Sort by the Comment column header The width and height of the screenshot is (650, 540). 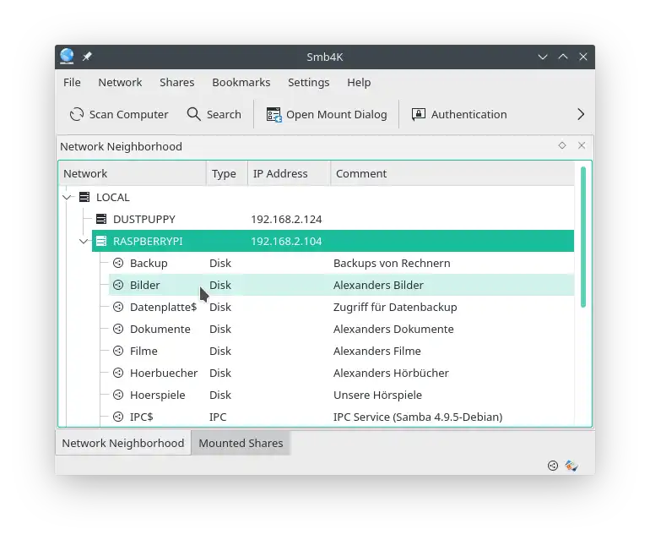click(452, 173)
